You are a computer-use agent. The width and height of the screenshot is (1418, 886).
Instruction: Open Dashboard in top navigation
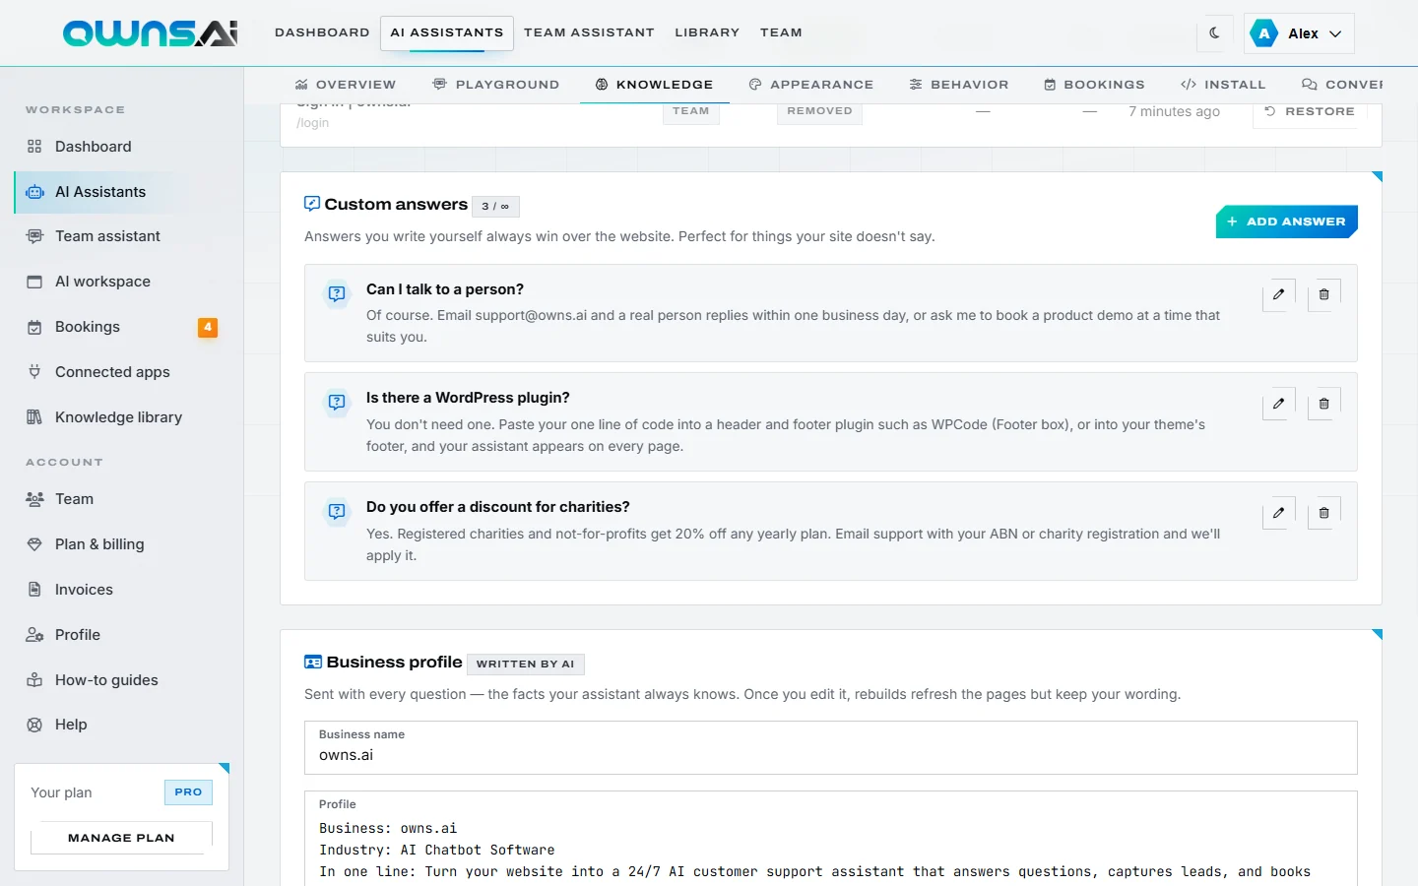322,32
